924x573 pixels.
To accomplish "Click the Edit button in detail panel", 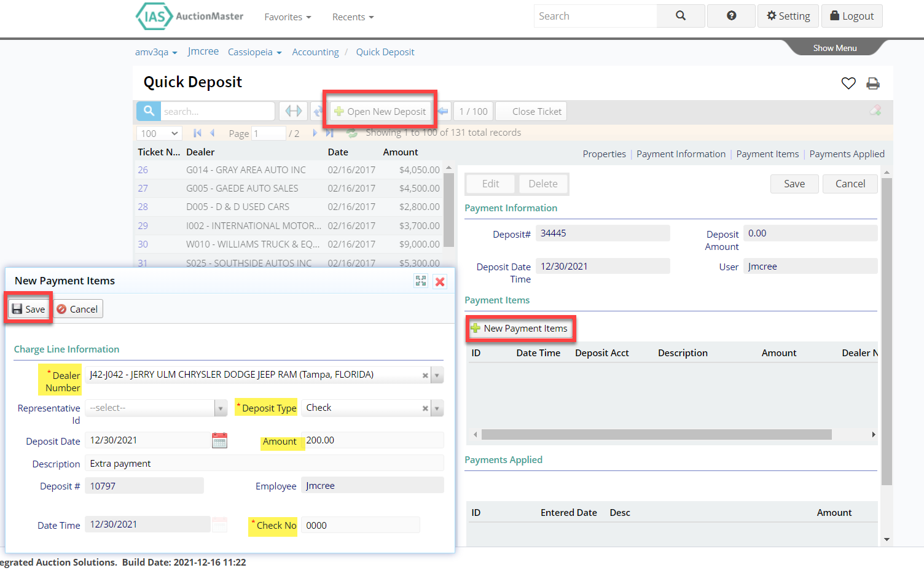I will pos(491,184).
